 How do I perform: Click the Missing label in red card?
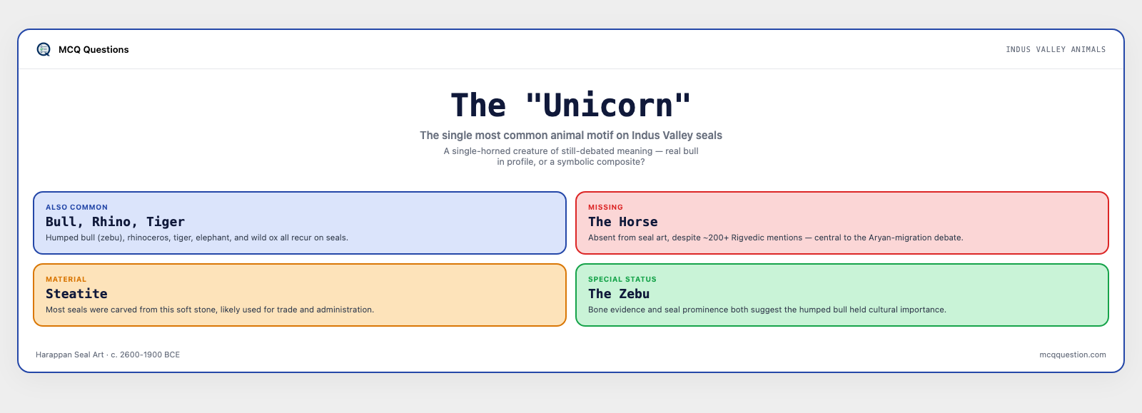tap(605, 208)
